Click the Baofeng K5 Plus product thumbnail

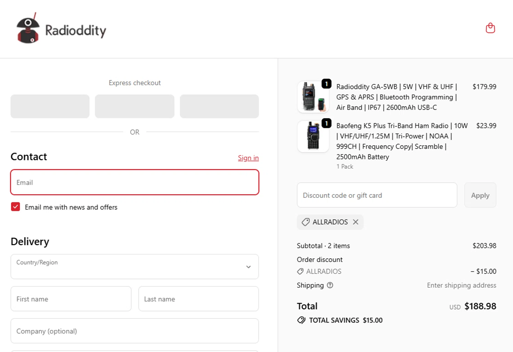[x=313, y=136]
